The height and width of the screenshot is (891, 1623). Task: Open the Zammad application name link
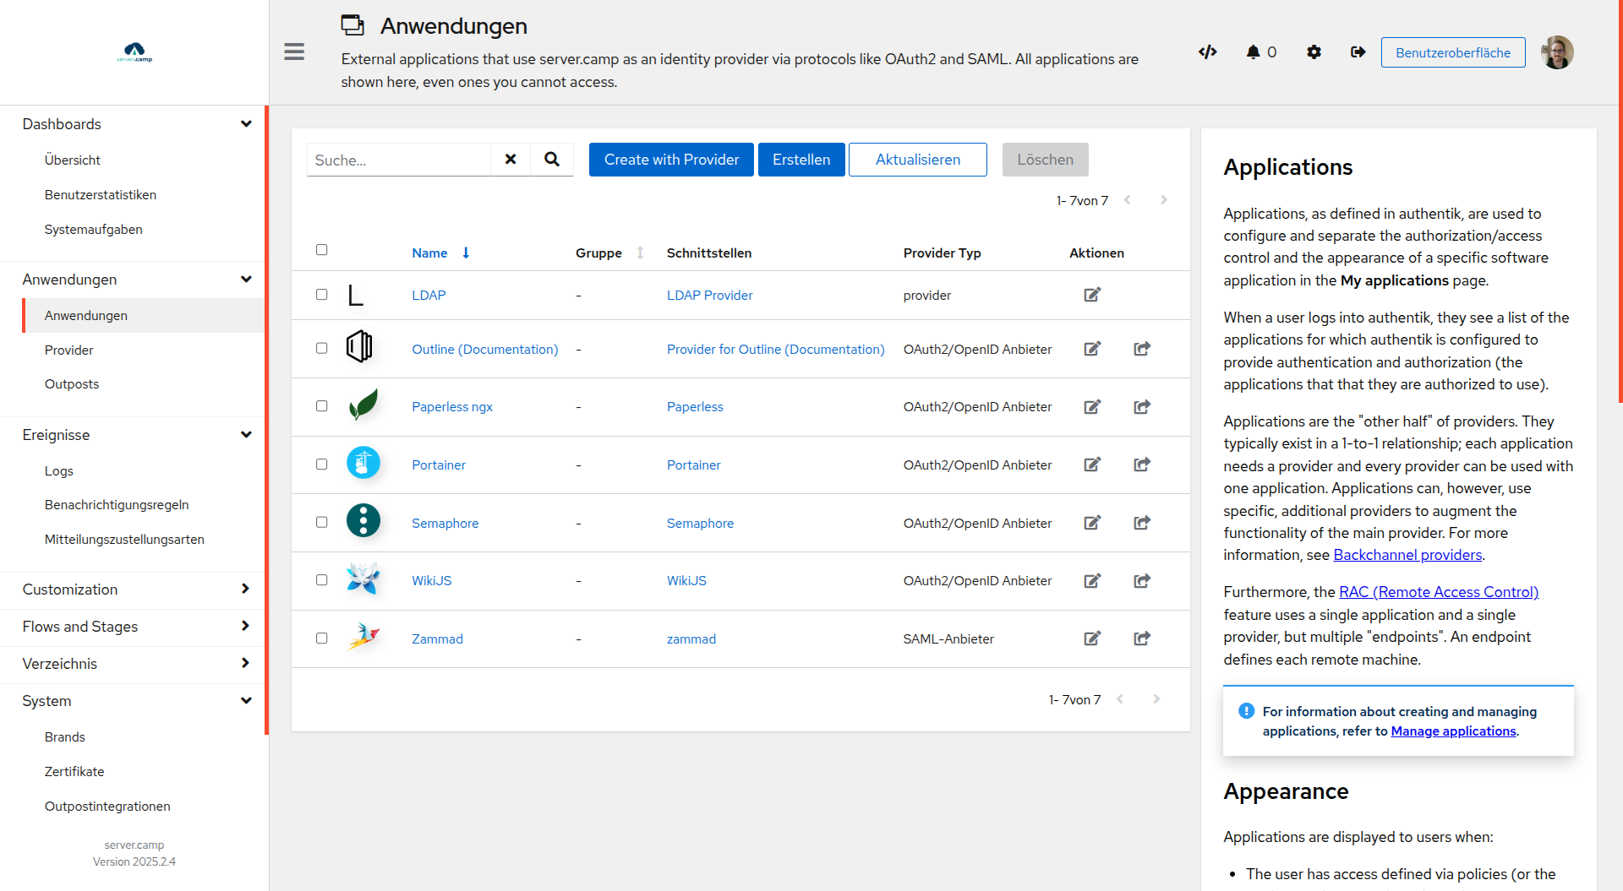(437, 639)
